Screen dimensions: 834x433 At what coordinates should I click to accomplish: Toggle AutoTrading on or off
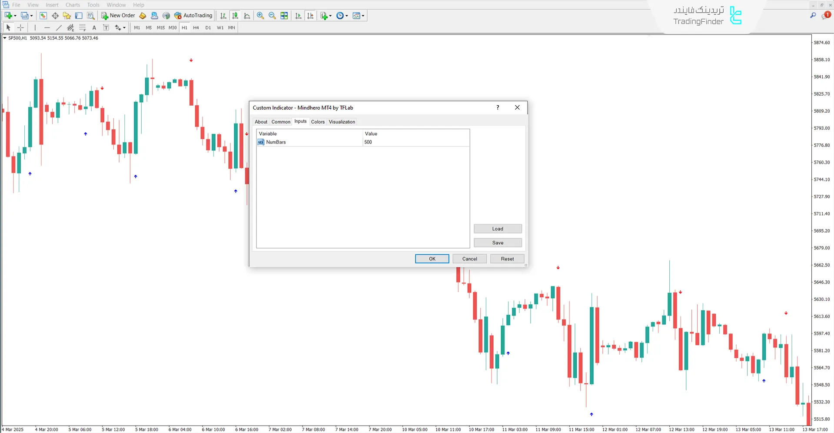[193, 16]
